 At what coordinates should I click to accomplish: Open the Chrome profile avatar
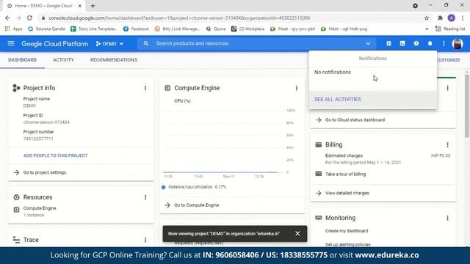click(452, 18)
